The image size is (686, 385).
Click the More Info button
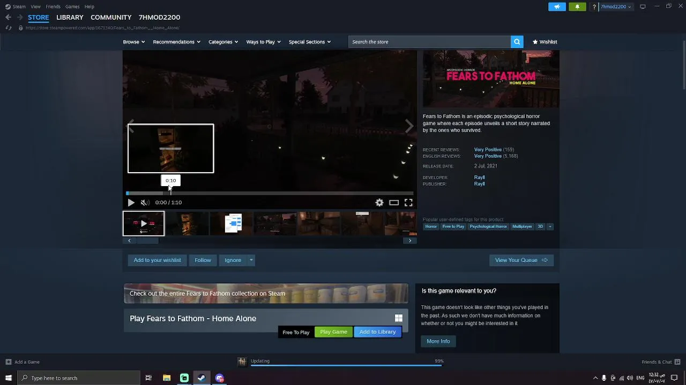(438, 341)
